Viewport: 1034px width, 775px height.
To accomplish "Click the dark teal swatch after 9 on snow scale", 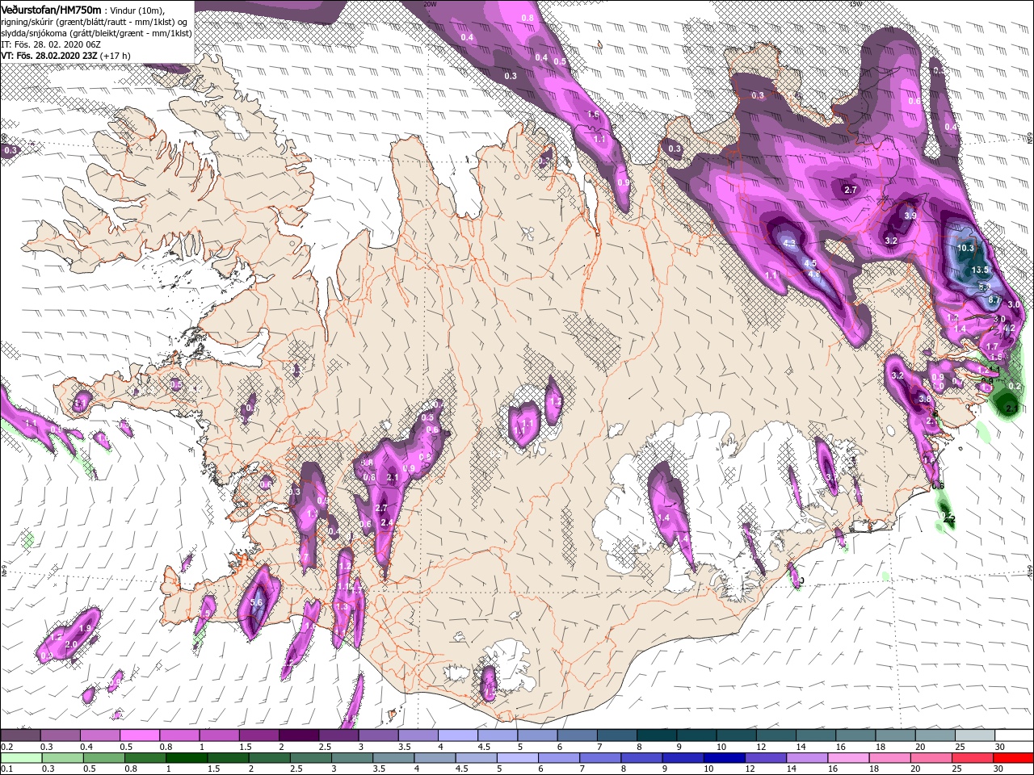I will pyautogui.click(x=695, y=735).
